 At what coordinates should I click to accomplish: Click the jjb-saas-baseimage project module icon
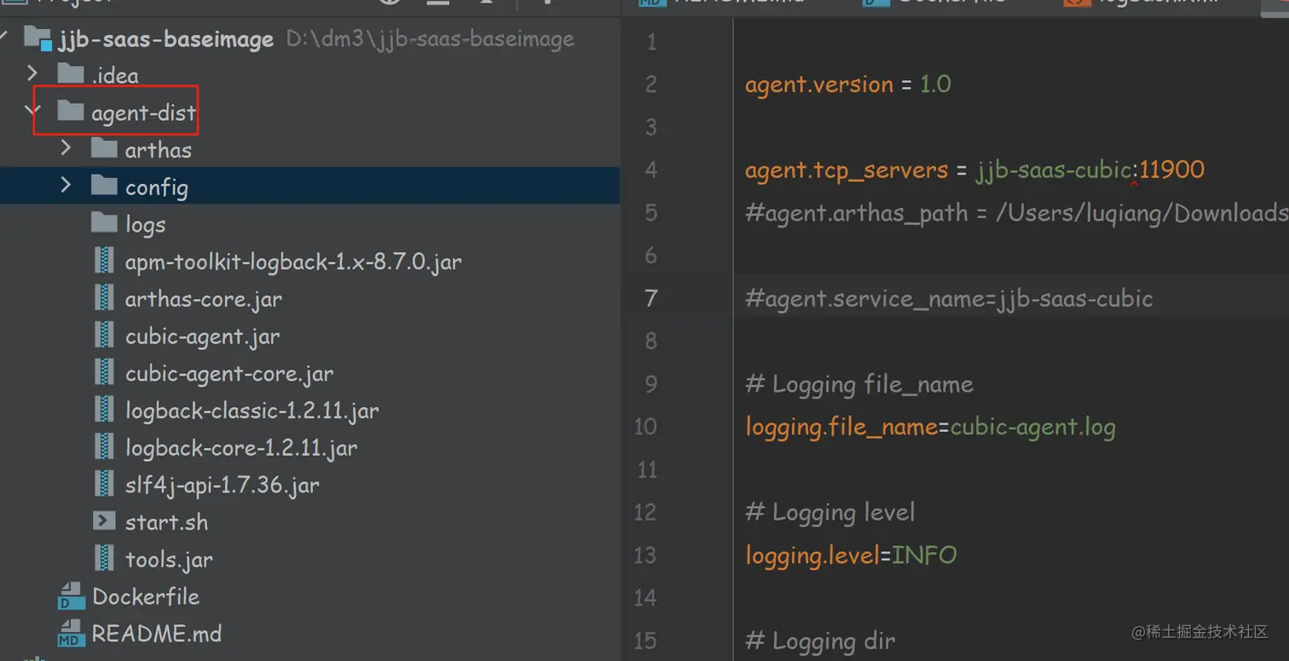tap(38, 38)
